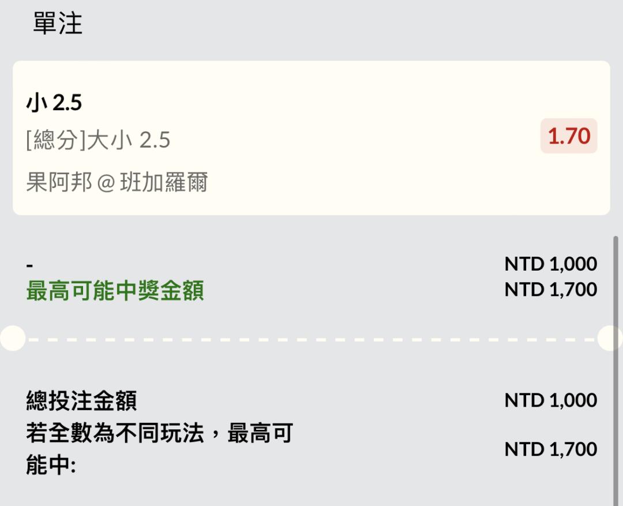The width and height of the screenshot is (623, 506).
Task: Select the NTD 1,000 total bet amount
Action: (x=551, y=400)
